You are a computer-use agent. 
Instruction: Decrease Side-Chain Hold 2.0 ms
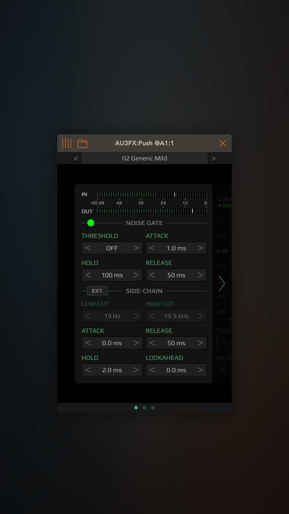88,370
